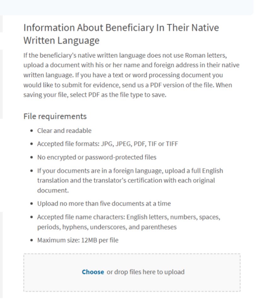Click the 'Information About Beneficiary' heading
Image resolution: width=261 pixels, height=299 pixels.
[x=121, y=28]
